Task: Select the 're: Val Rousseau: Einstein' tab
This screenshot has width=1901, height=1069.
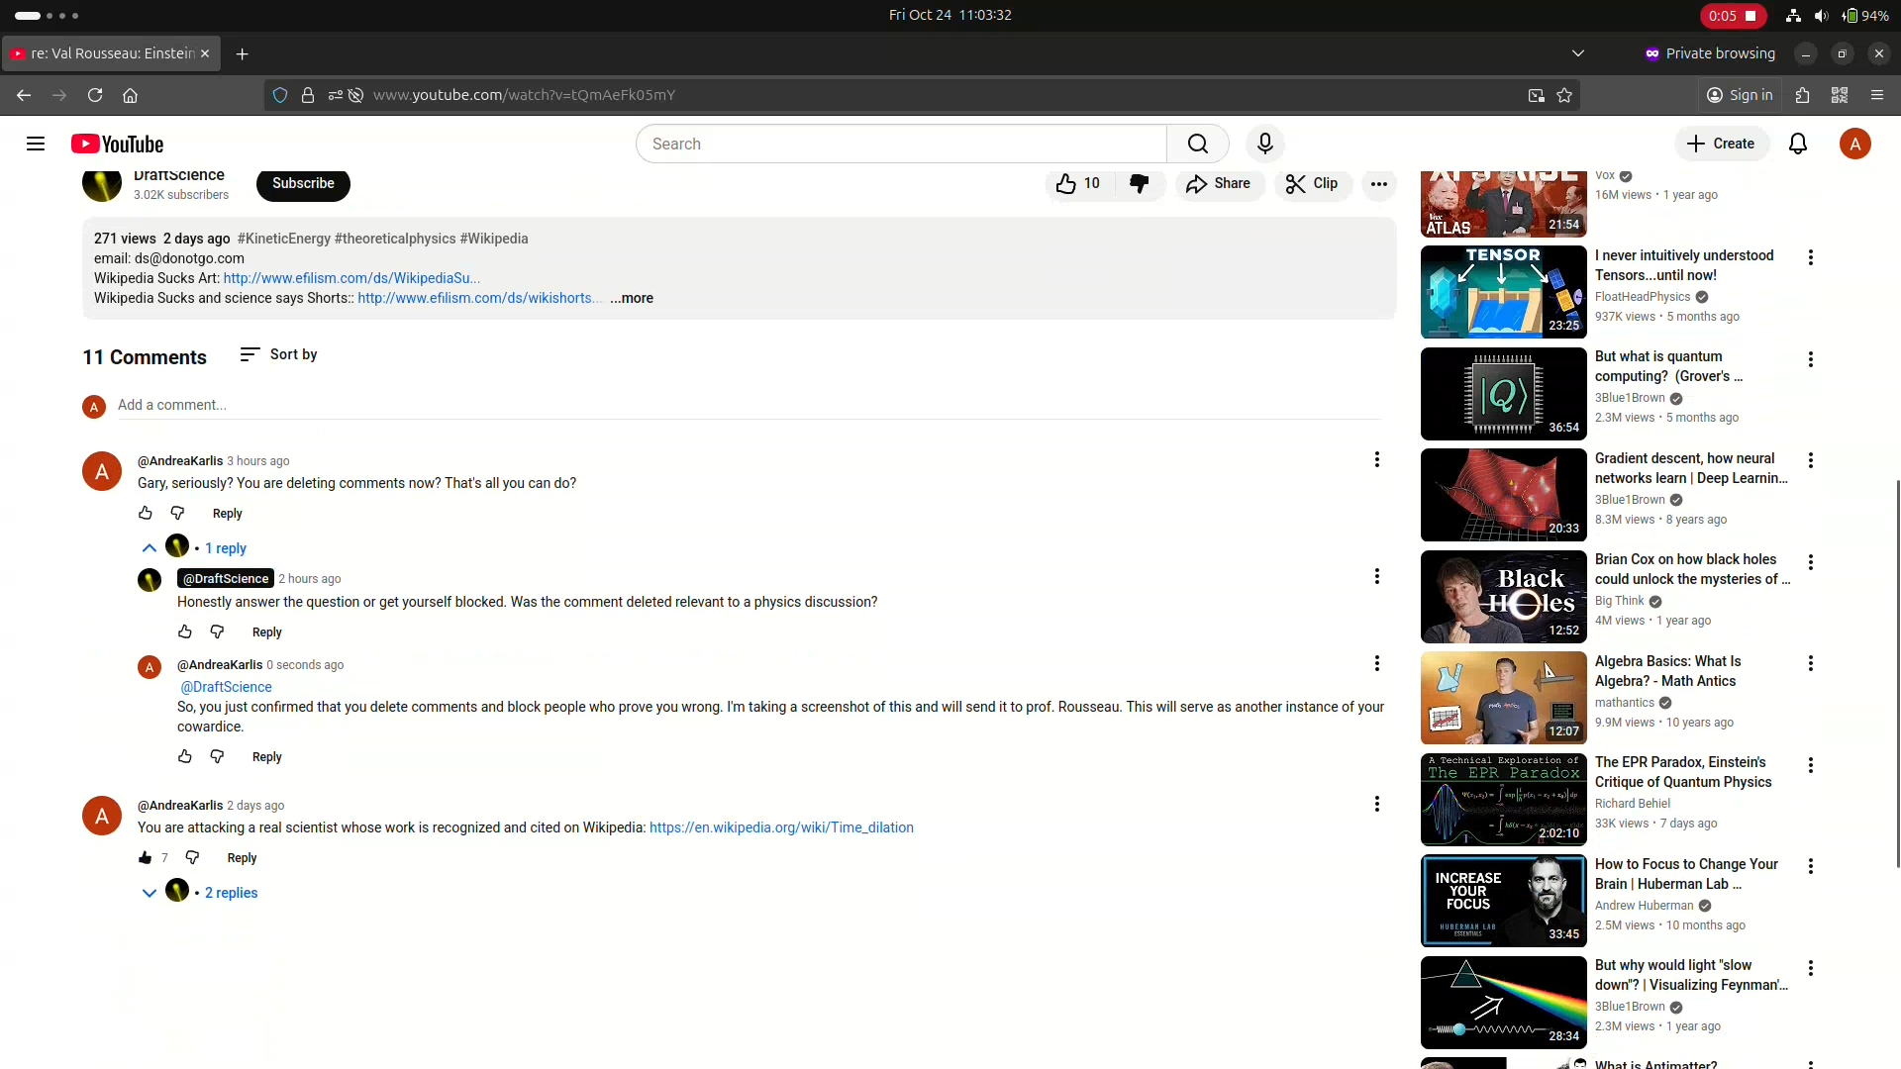Action: [x=112, y=53]
